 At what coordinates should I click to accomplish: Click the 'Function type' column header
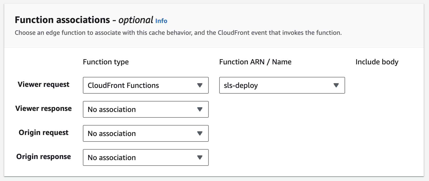click(106, 62)
